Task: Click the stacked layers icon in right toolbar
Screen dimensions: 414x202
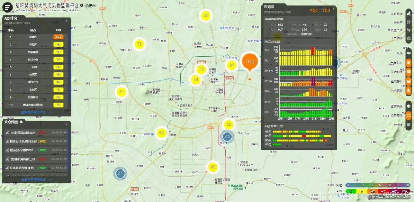Action: [x=409, y=106]
